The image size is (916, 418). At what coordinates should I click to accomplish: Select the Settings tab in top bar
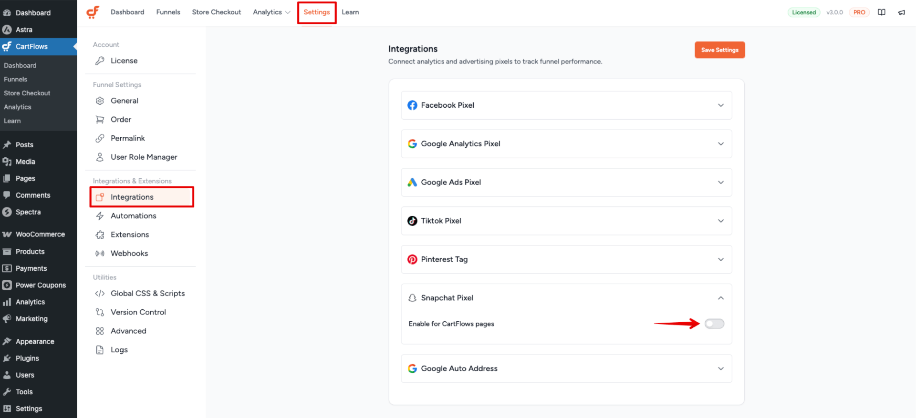point(317,12)
